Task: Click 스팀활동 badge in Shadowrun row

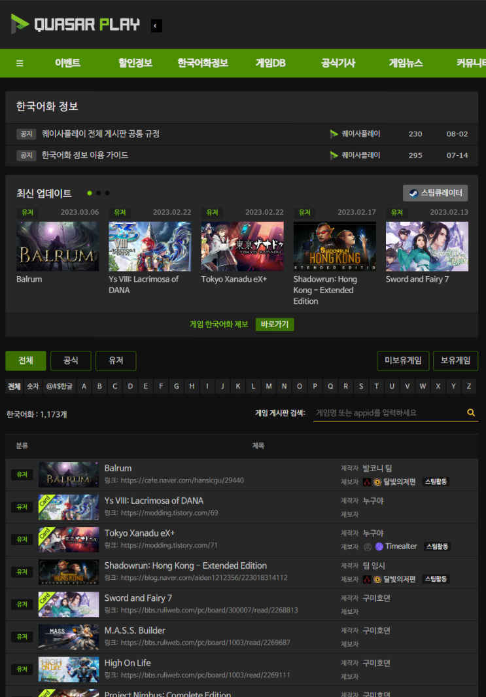Action: (436, 579)
